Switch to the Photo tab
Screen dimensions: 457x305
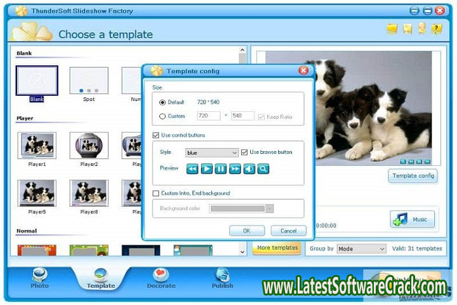[39, 278]
